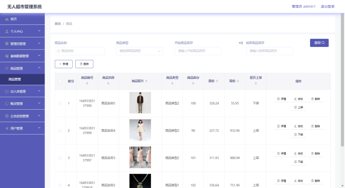Click 下架 for 商品名称4 row
Viewport: 345px width, 188px height.
coord(299,135)
